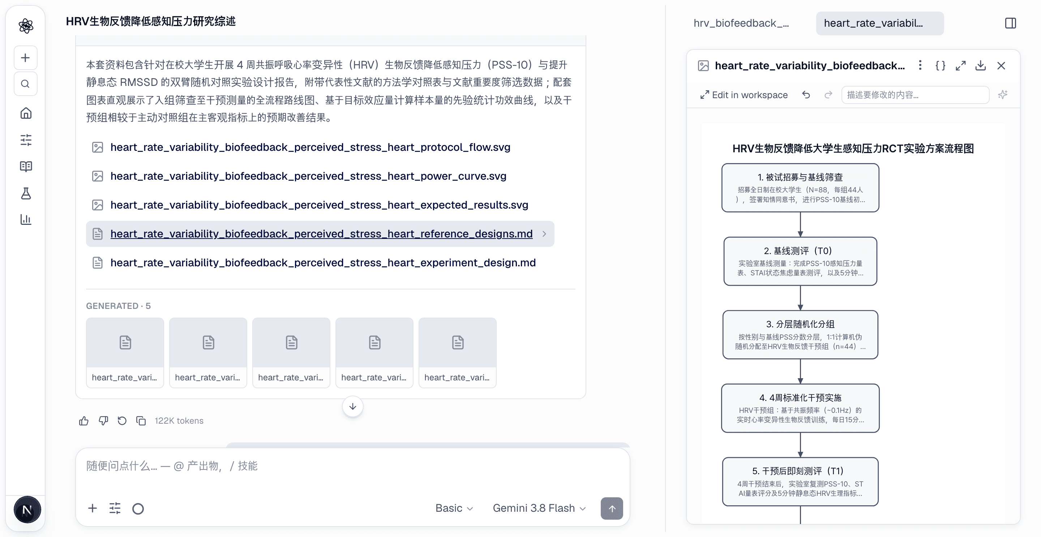
Task: Click the atom app logo icon
Action: tap(26, 26)
